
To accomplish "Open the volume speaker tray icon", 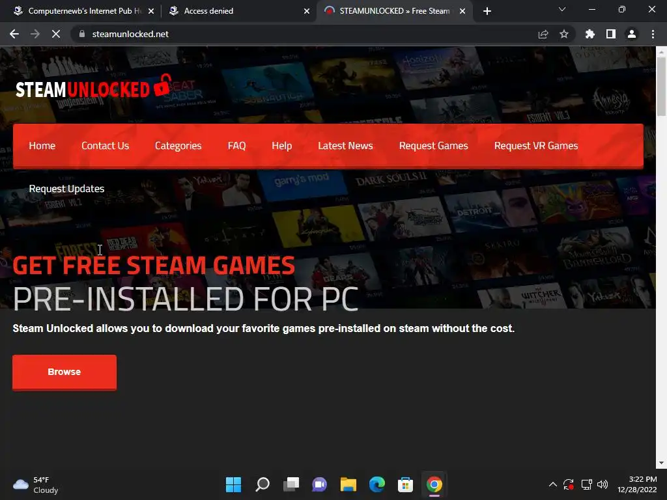I will pyautogui.click(x=603, y=484).
